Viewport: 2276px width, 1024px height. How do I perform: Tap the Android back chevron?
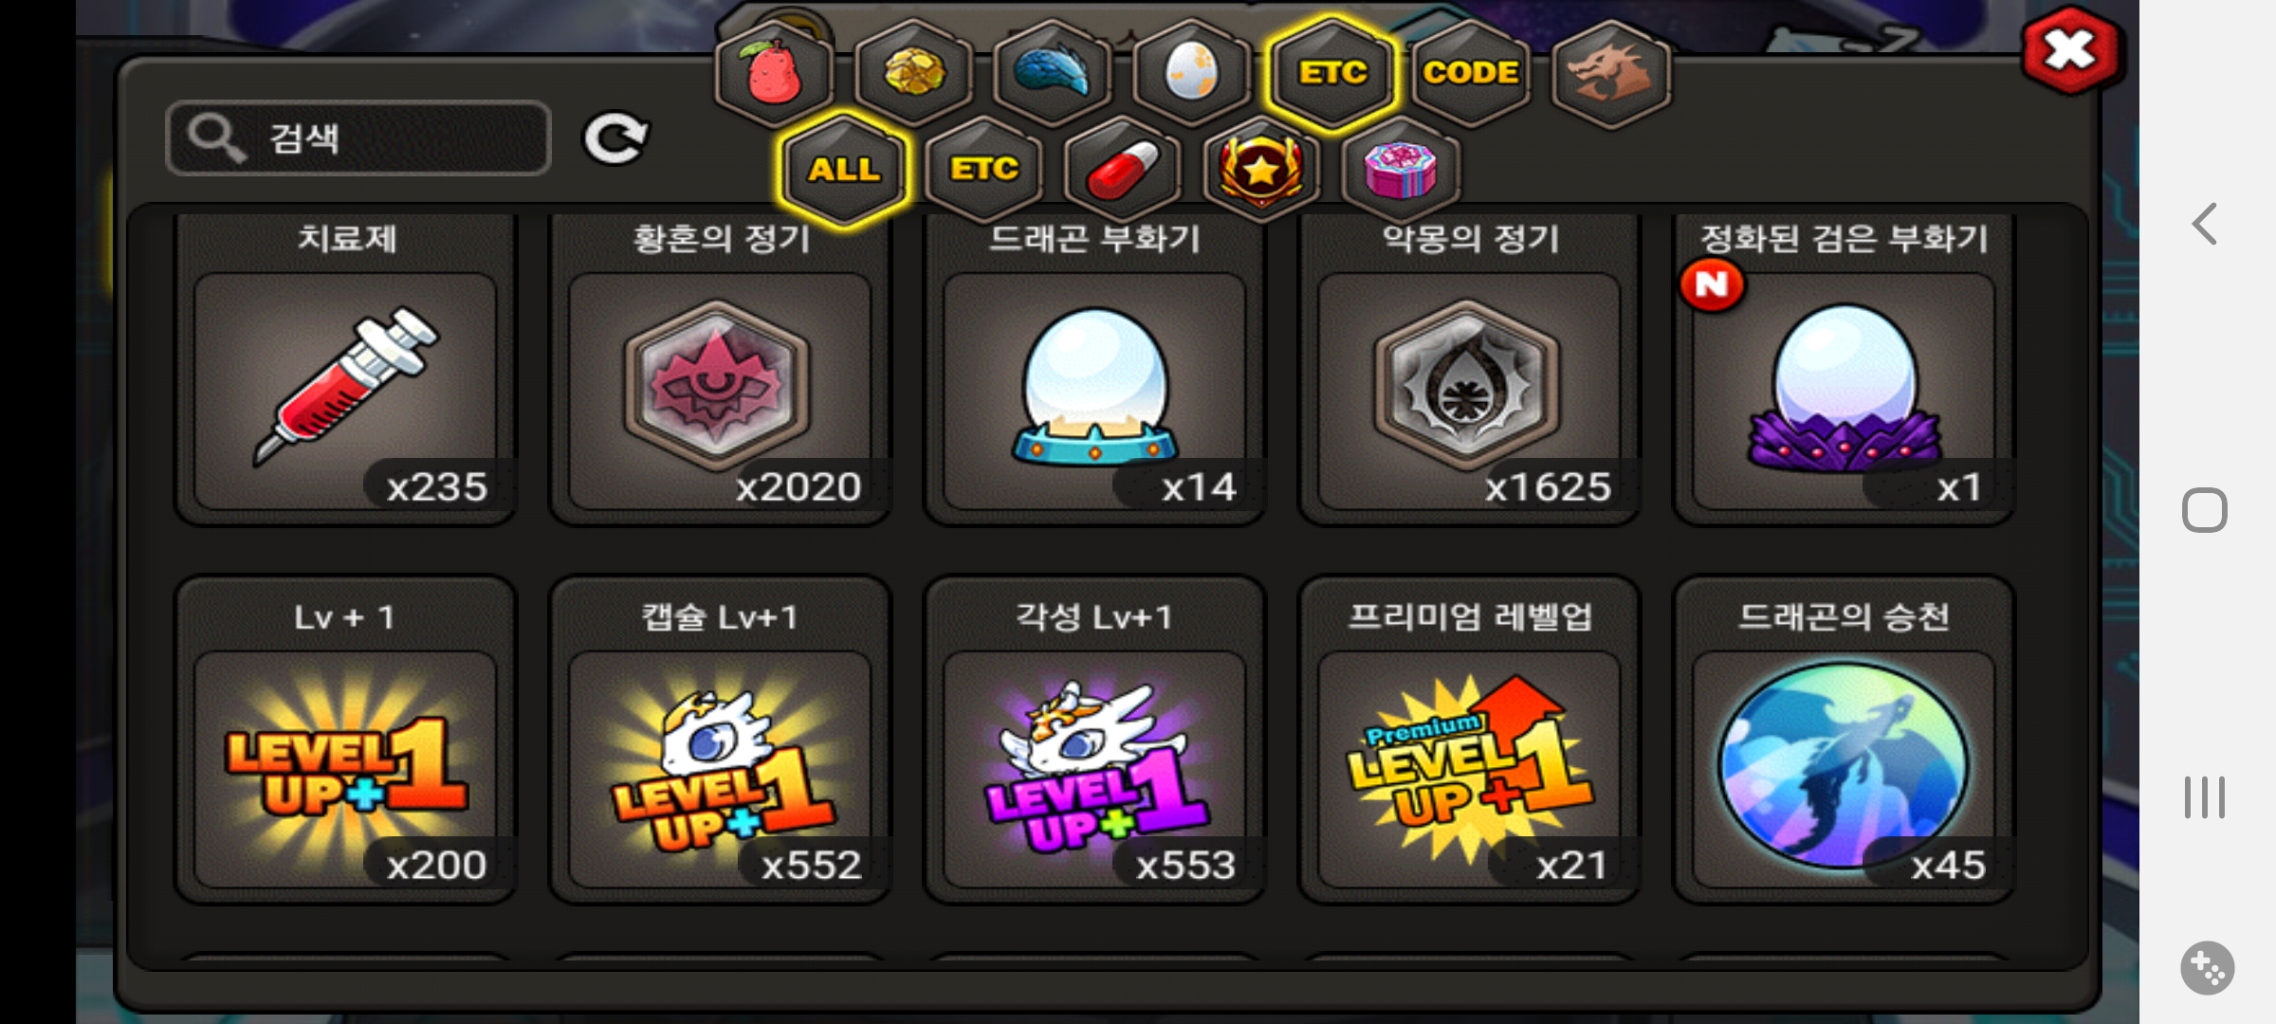[2205, 225]
